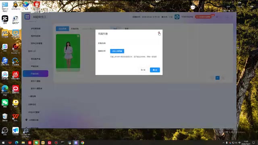The width and height of the screenshot is (258, 145).
Task: Open Driver Booster 13 desktop shortcut
Action: pyautogui.click(x=15, y=48)
